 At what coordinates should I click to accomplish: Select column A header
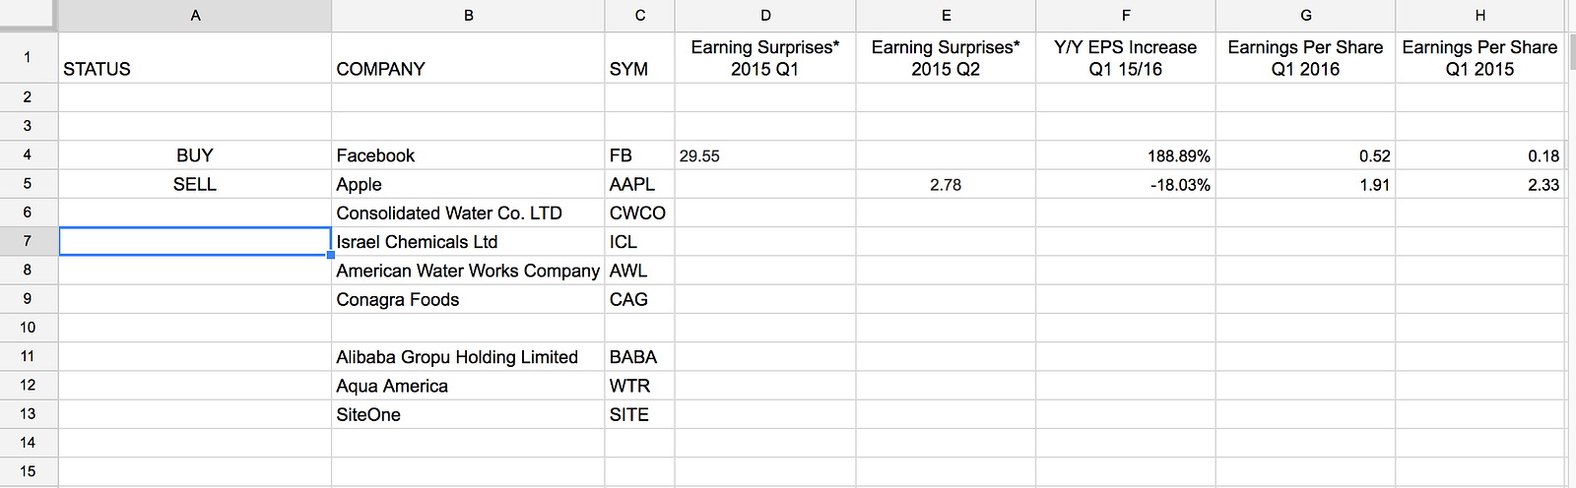click(x=195, y=16)
